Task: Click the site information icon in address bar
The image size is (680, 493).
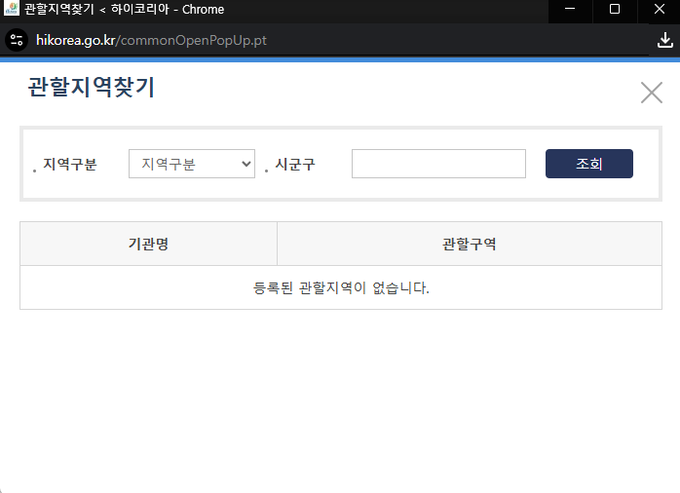Action: [17, 40]
